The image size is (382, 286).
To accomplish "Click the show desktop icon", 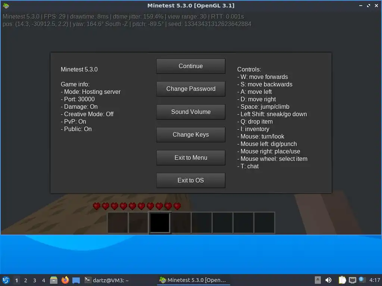I will tap(76, 280).
